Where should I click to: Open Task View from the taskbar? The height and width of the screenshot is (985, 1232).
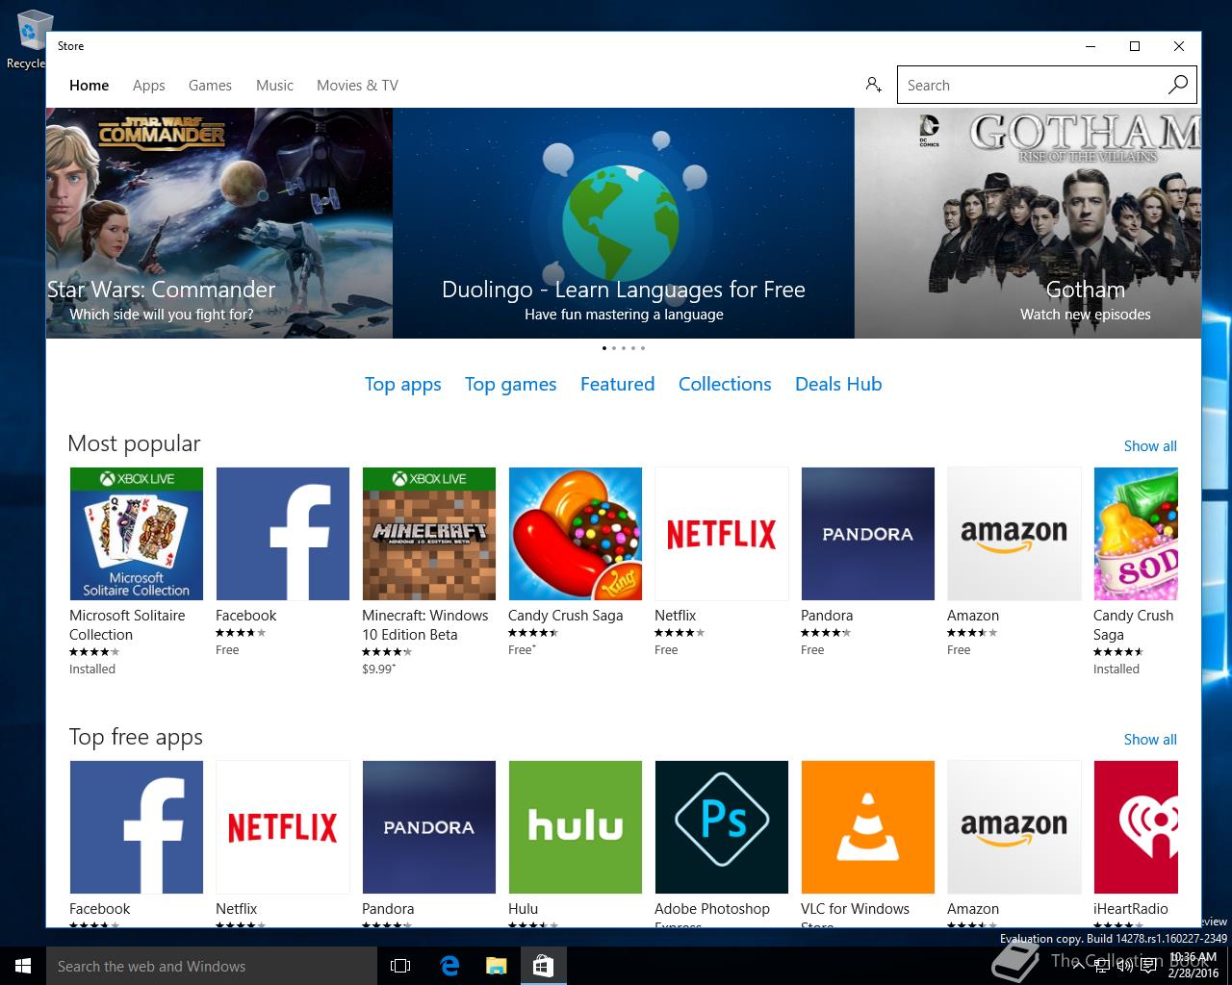400,966
